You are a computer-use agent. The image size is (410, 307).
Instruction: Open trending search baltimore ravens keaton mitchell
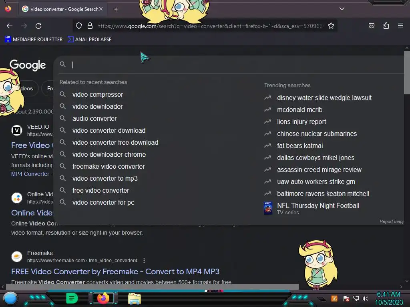[323, 194]
